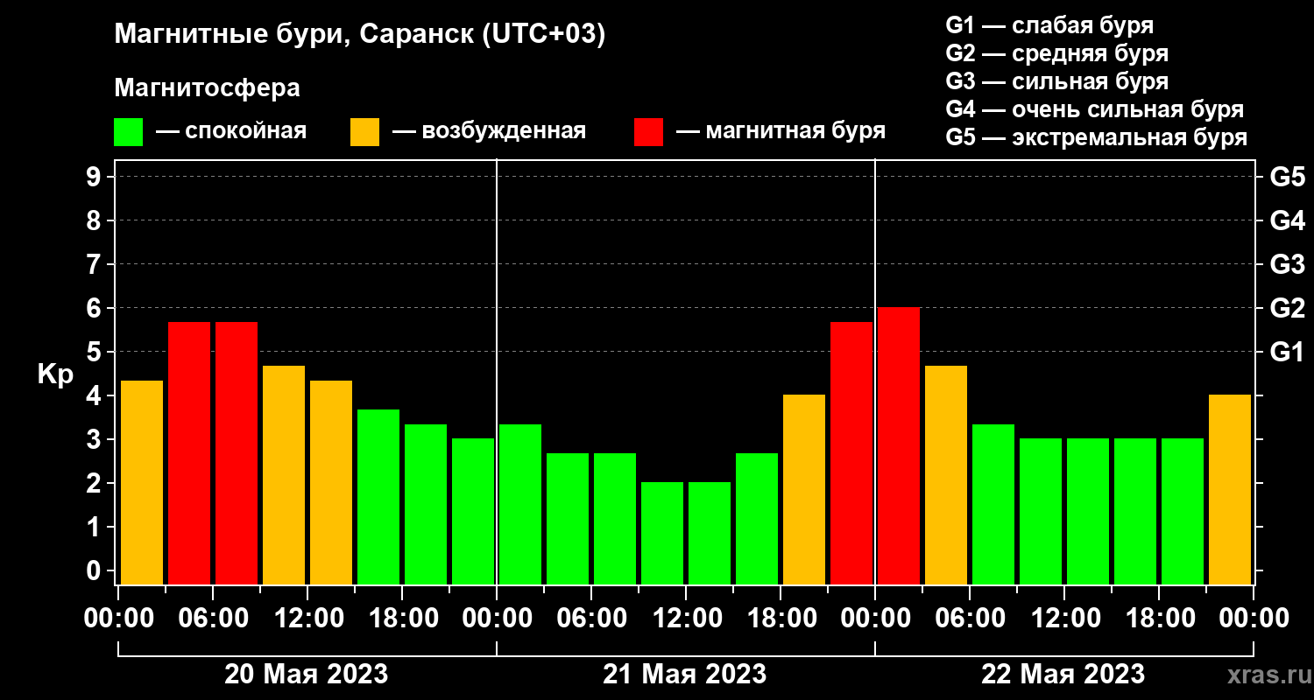Click the 'Магнитосфера' legend heading
Image resolution: width=1314 pixels, height=700 pixels.
point(208,88)
